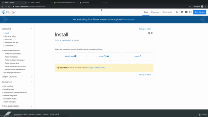
Task: Close the Downloads tab
Action: coord(103,3)
